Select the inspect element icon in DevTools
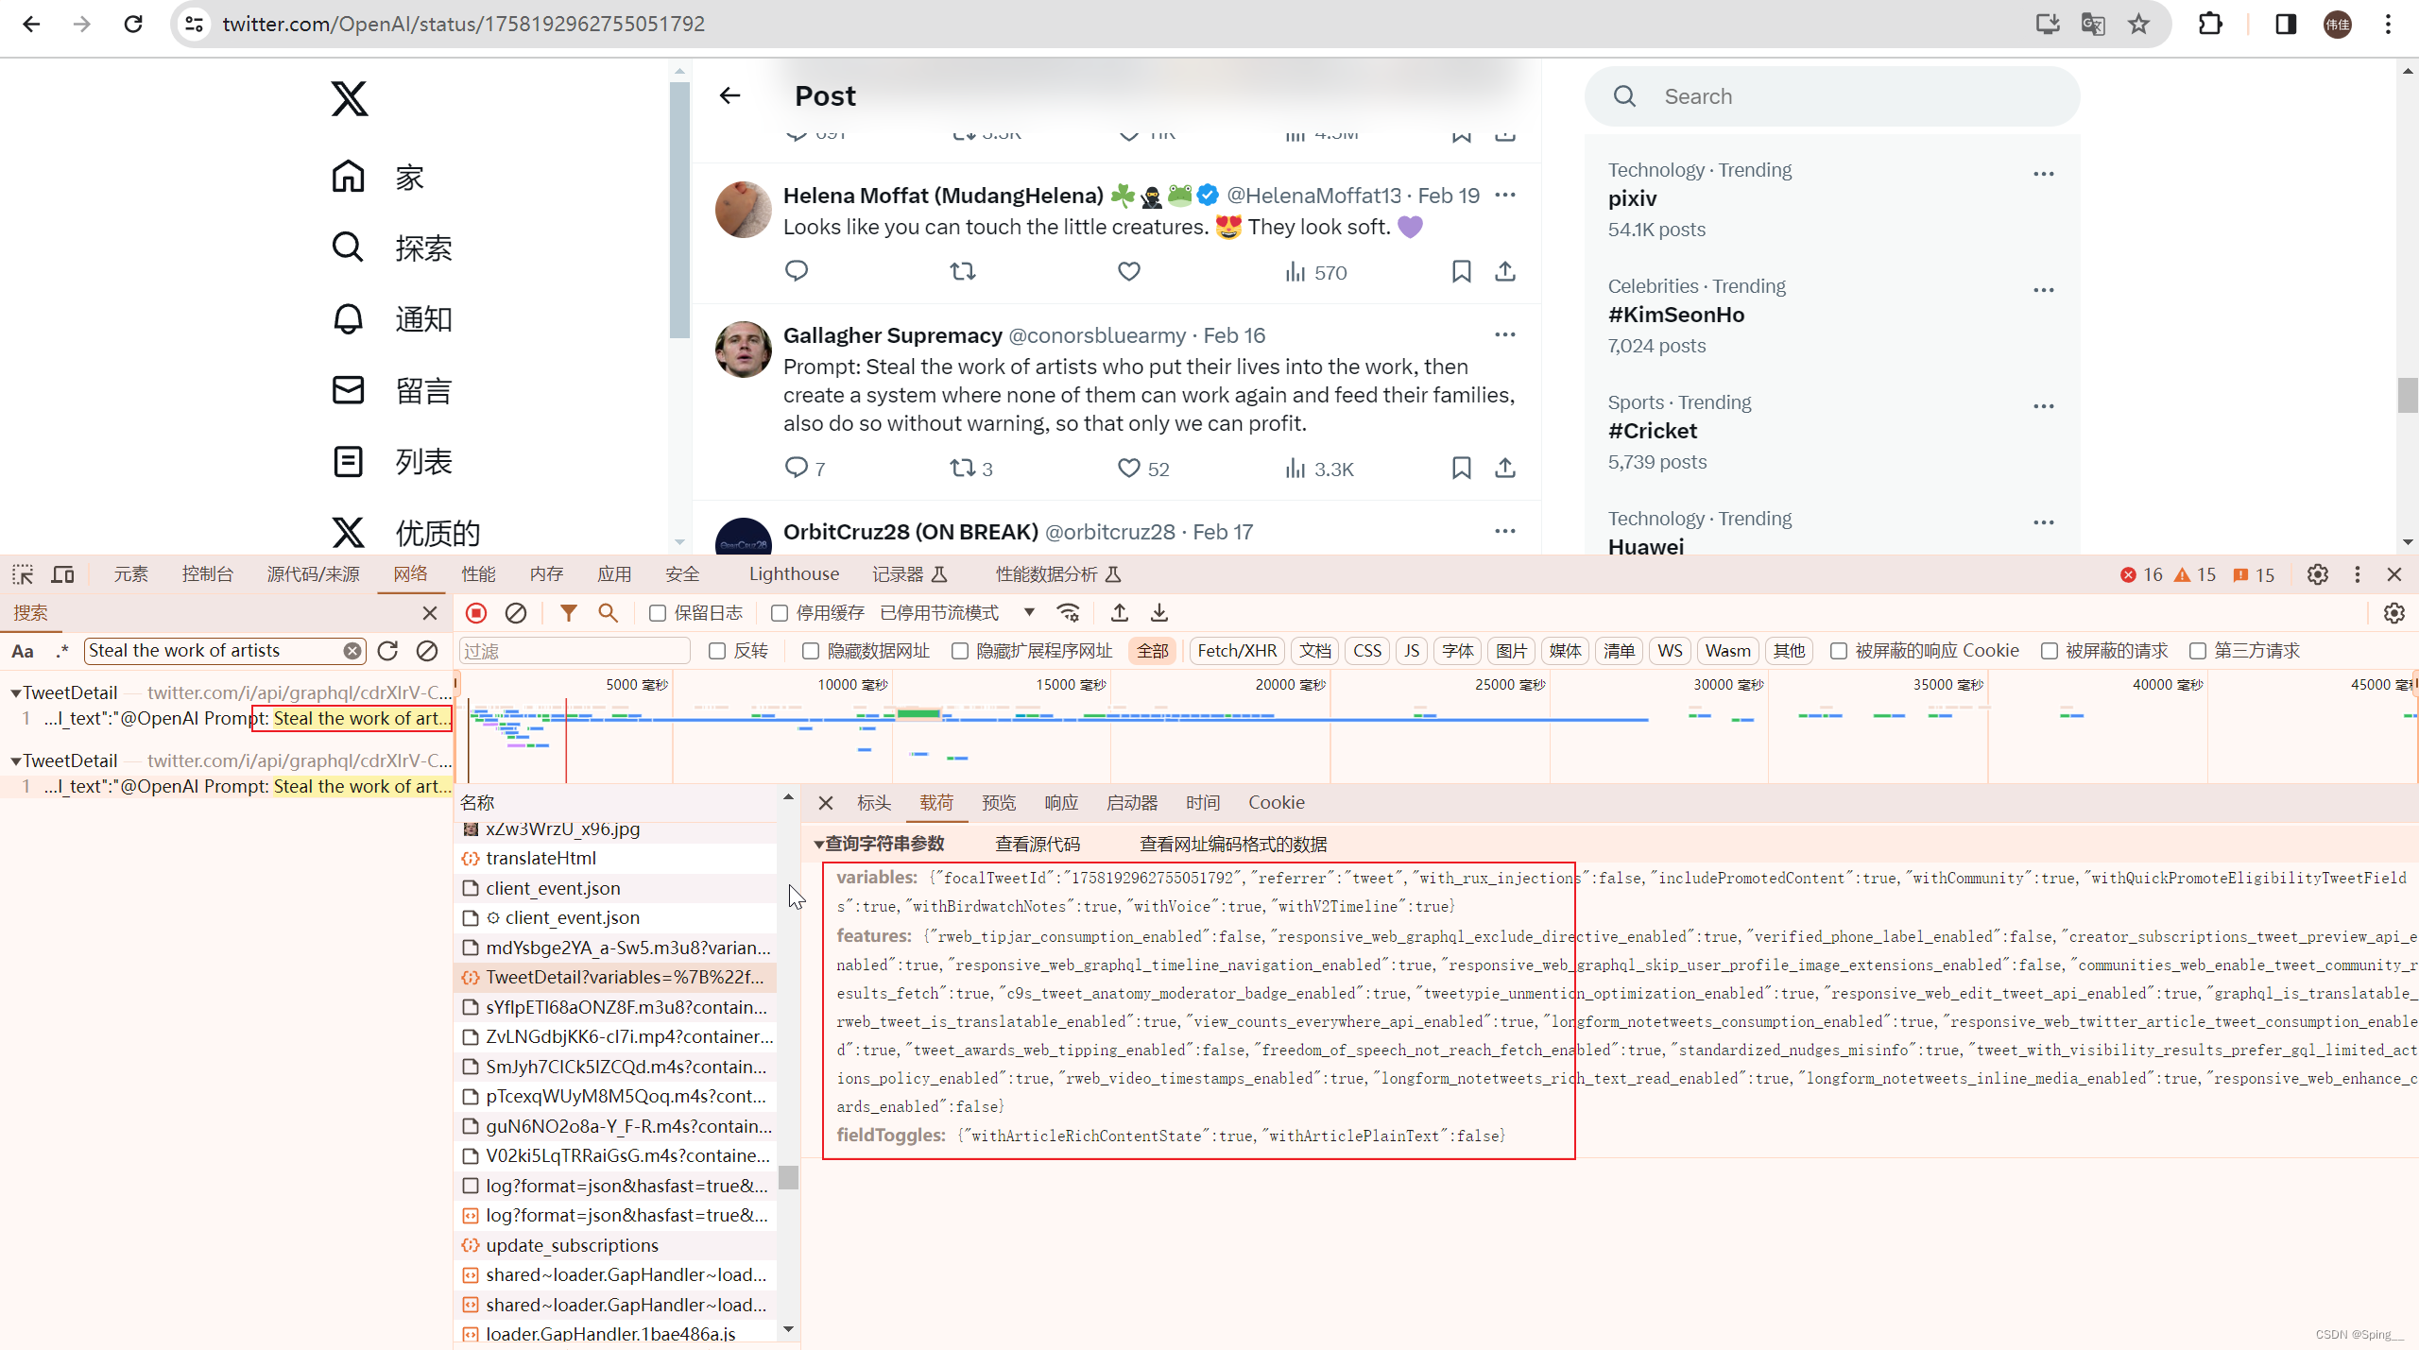Screen dimensions: 2419x1350 pyautogui.click(x=23, y=574)
